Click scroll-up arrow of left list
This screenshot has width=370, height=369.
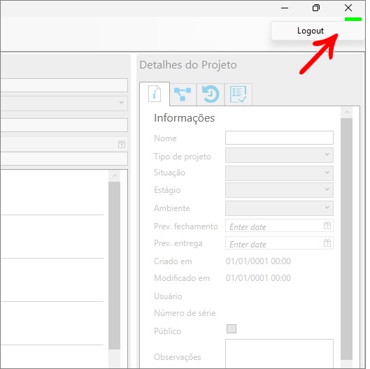coord(115,176)
